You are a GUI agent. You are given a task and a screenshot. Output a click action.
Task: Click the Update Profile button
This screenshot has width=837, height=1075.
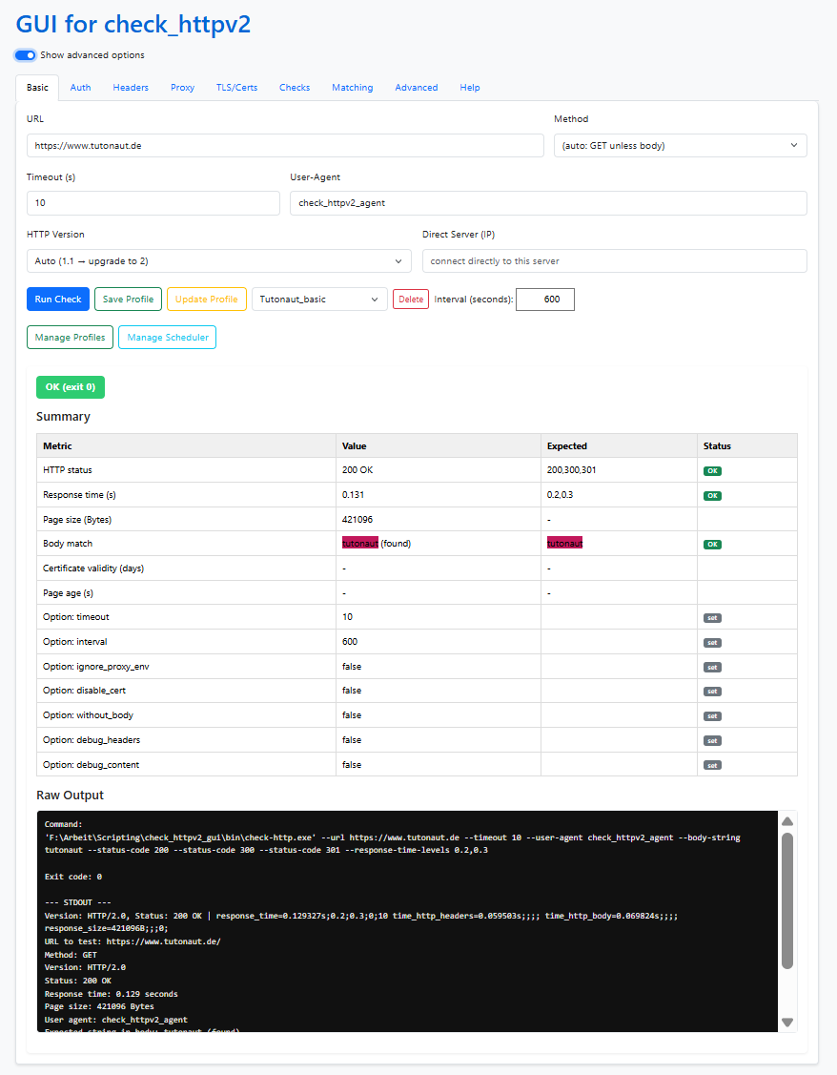coord(207,300)
